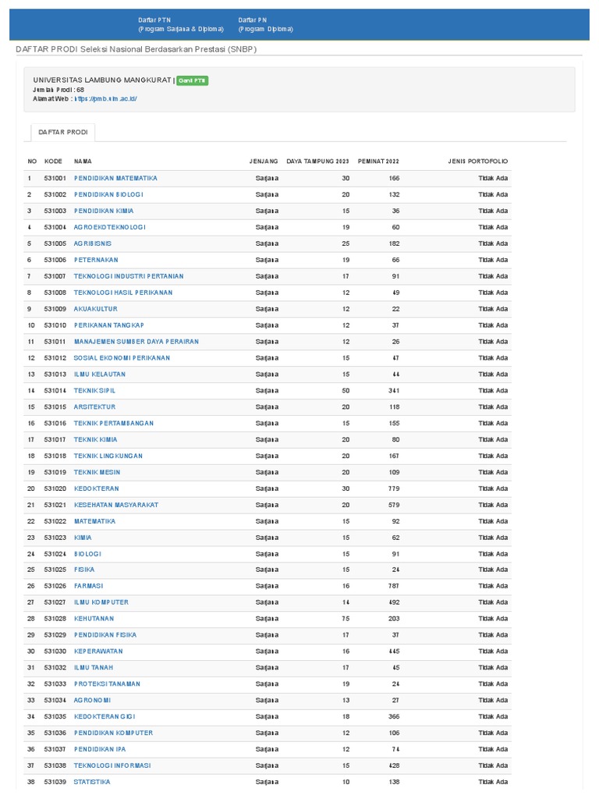The width and height of the screenshot is (599, 799).
Task: Open the ILMU KOMPUTER program link
Action: (101, 602)
